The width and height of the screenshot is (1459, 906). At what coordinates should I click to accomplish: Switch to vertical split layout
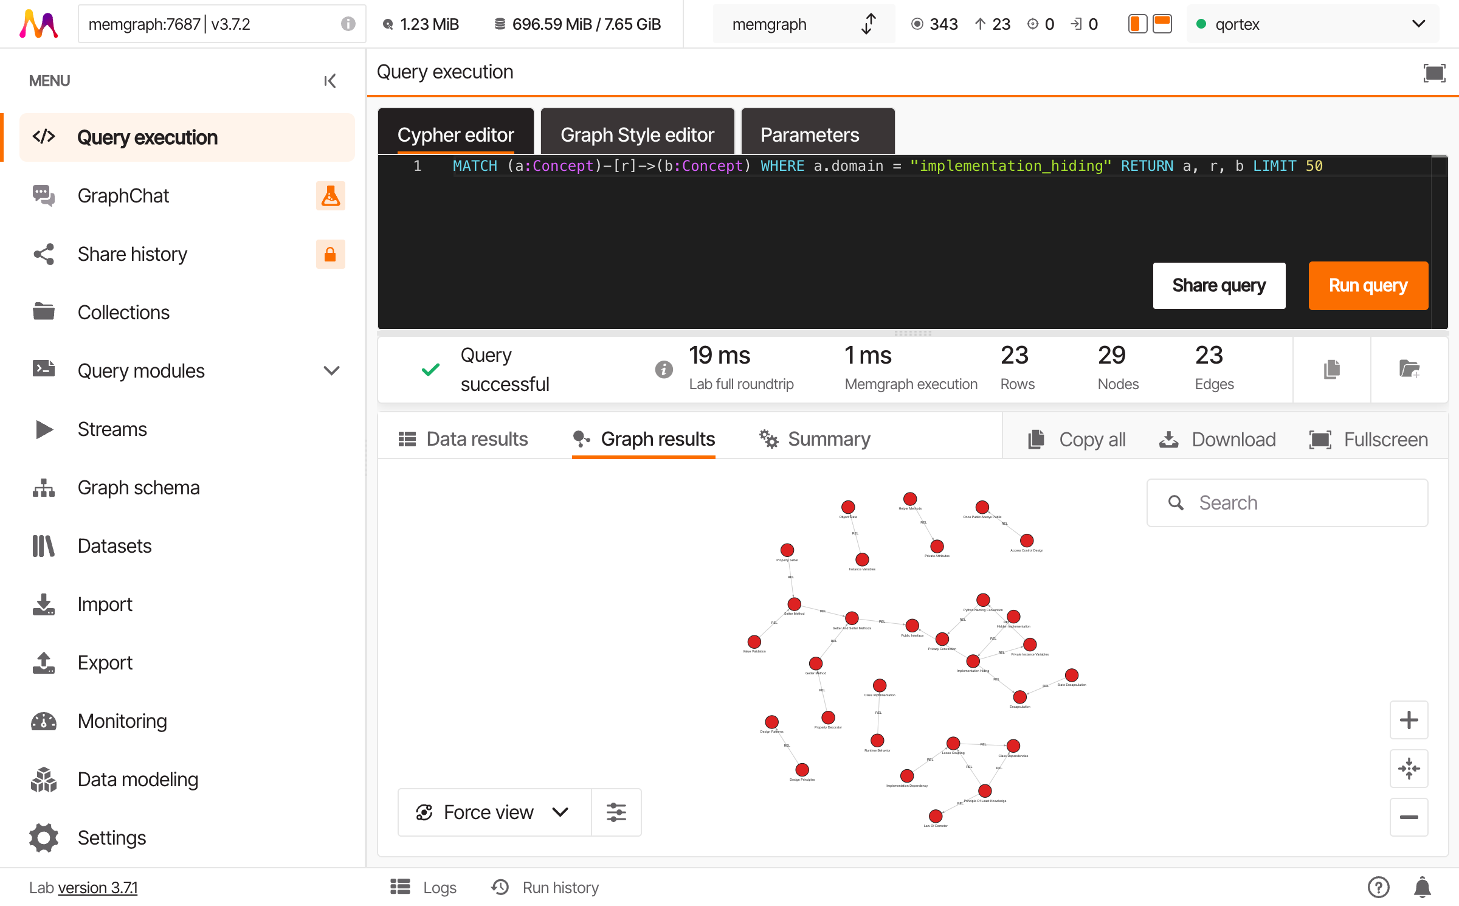tap(1137, 24)
